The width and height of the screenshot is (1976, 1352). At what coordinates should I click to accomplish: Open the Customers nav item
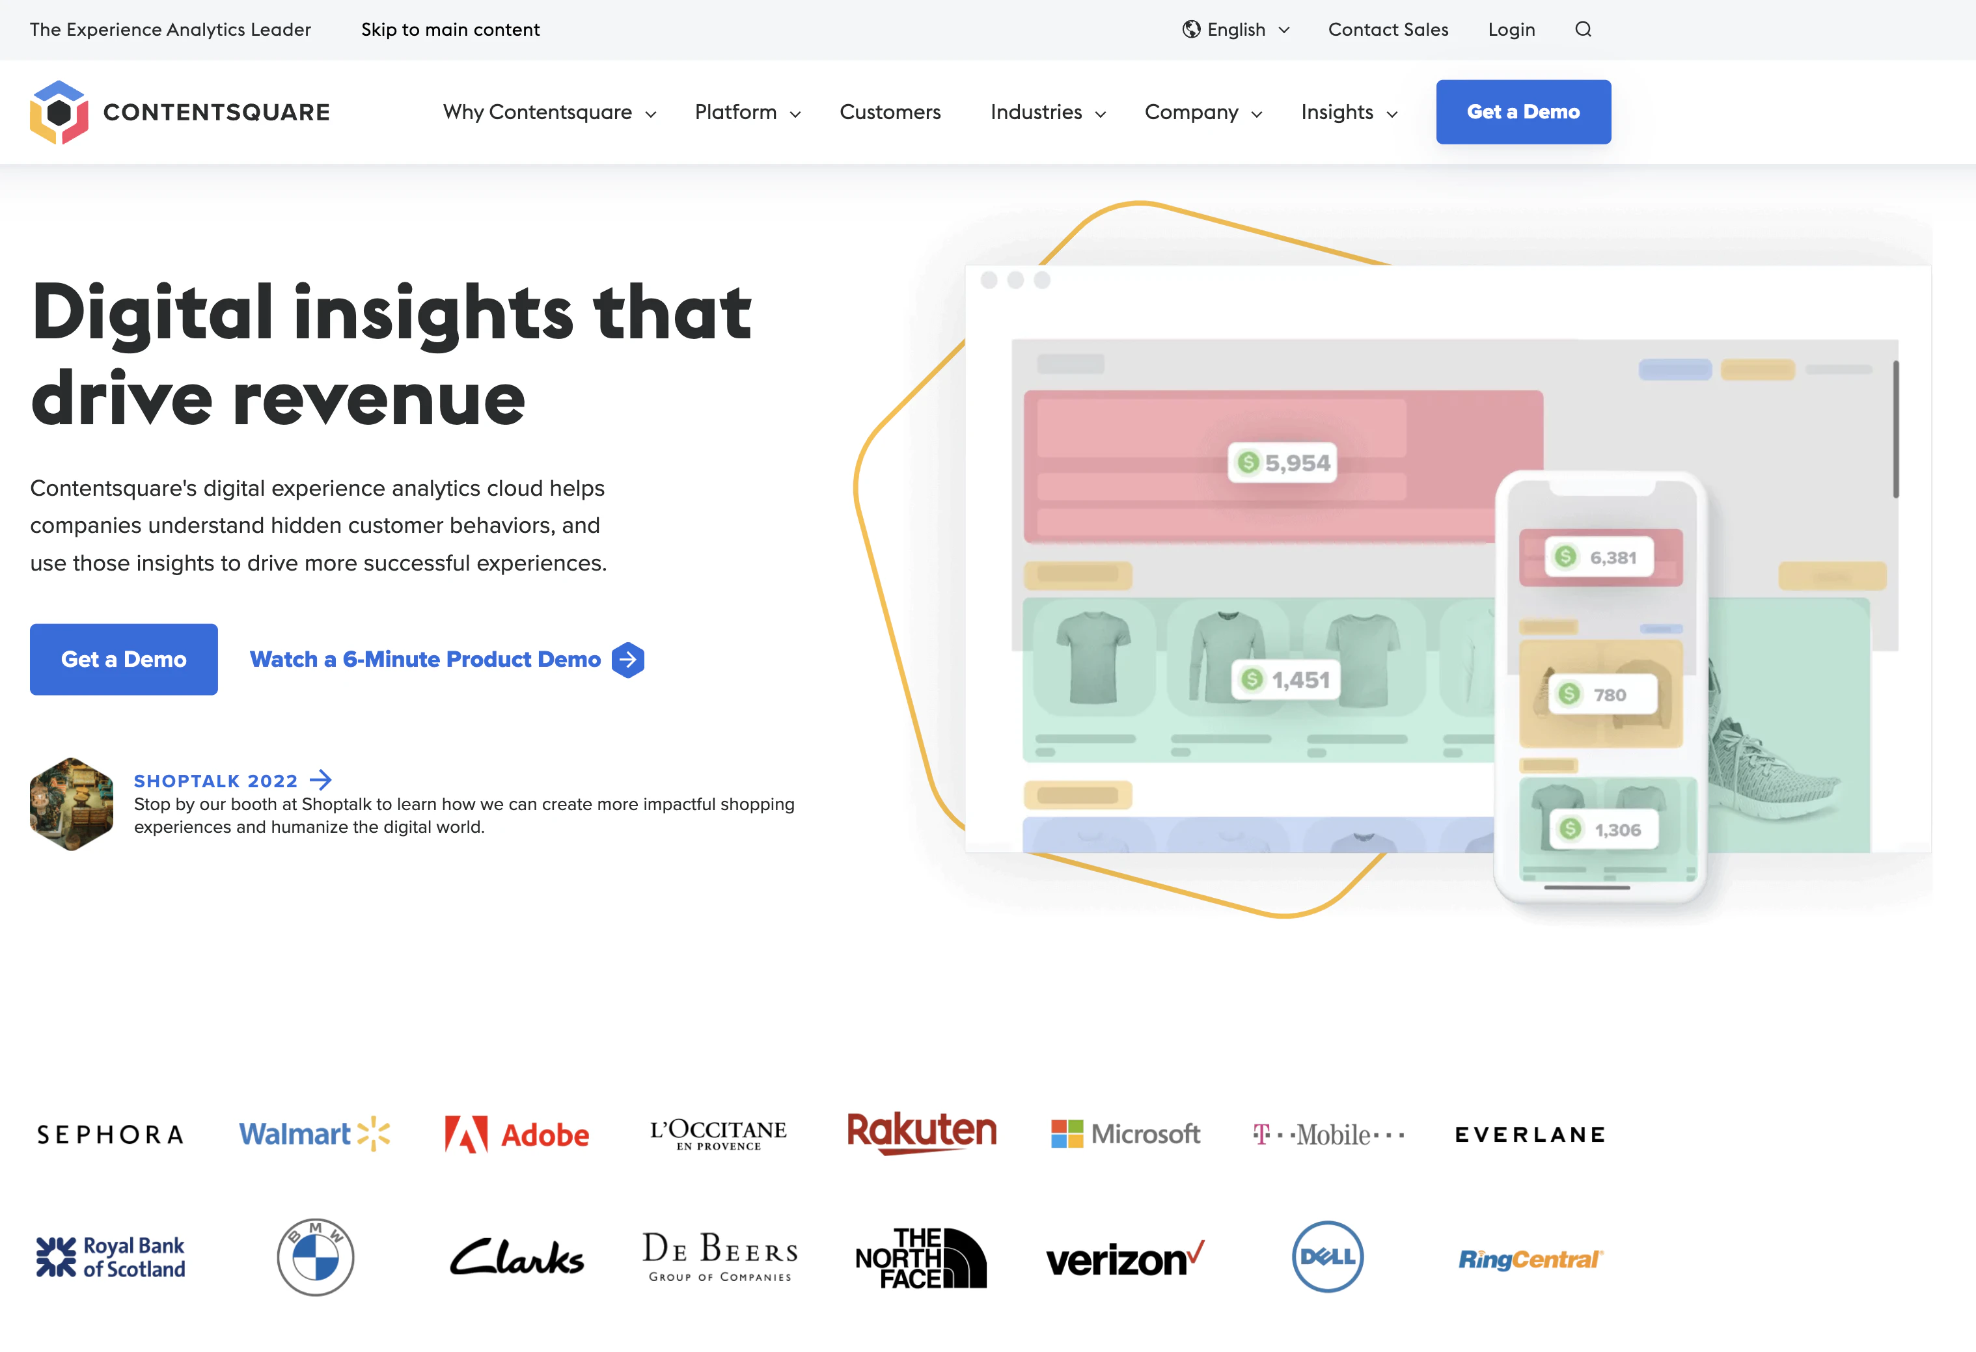(x=890, y=112)
